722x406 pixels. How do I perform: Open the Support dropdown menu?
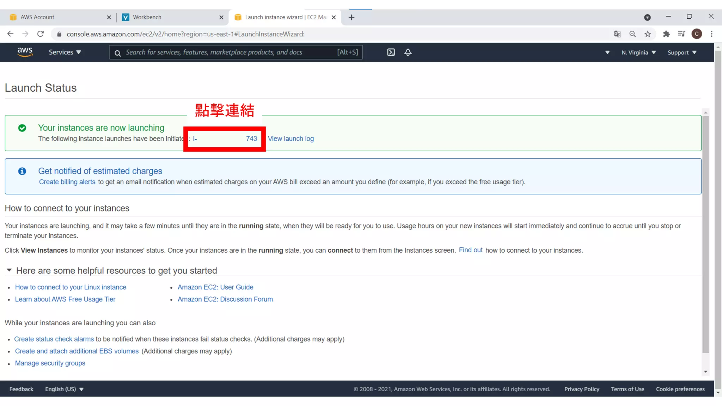coord(682,53)
